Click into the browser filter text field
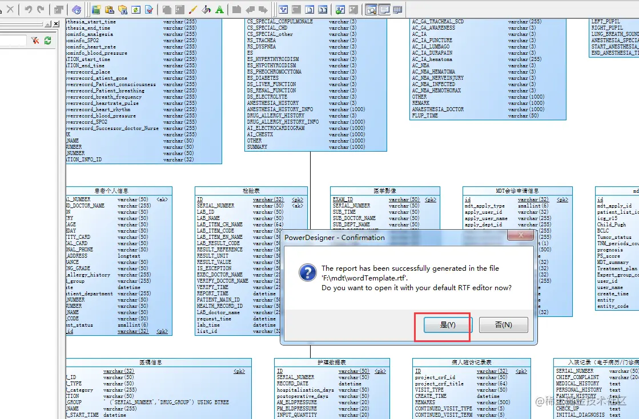 (12, 40)
